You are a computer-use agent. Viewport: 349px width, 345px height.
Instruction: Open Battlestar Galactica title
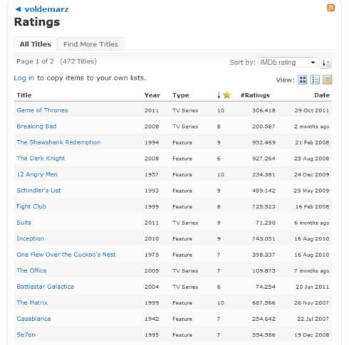pyautogui.click(x=45, y=287)
